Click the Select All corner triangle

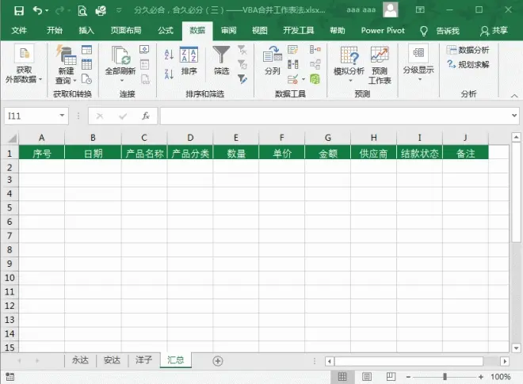coord(12,138)
